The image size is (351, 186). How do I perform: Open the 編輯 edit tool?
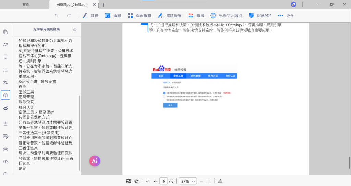pos(113,16)
